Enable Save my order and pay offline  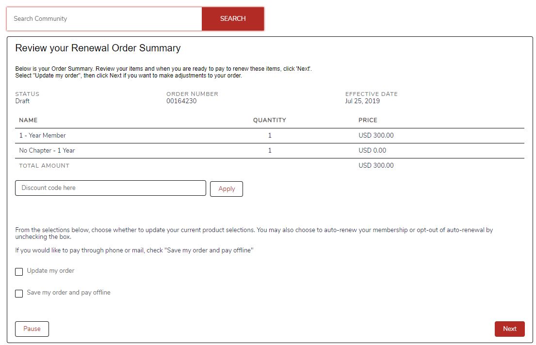(19, 294)
